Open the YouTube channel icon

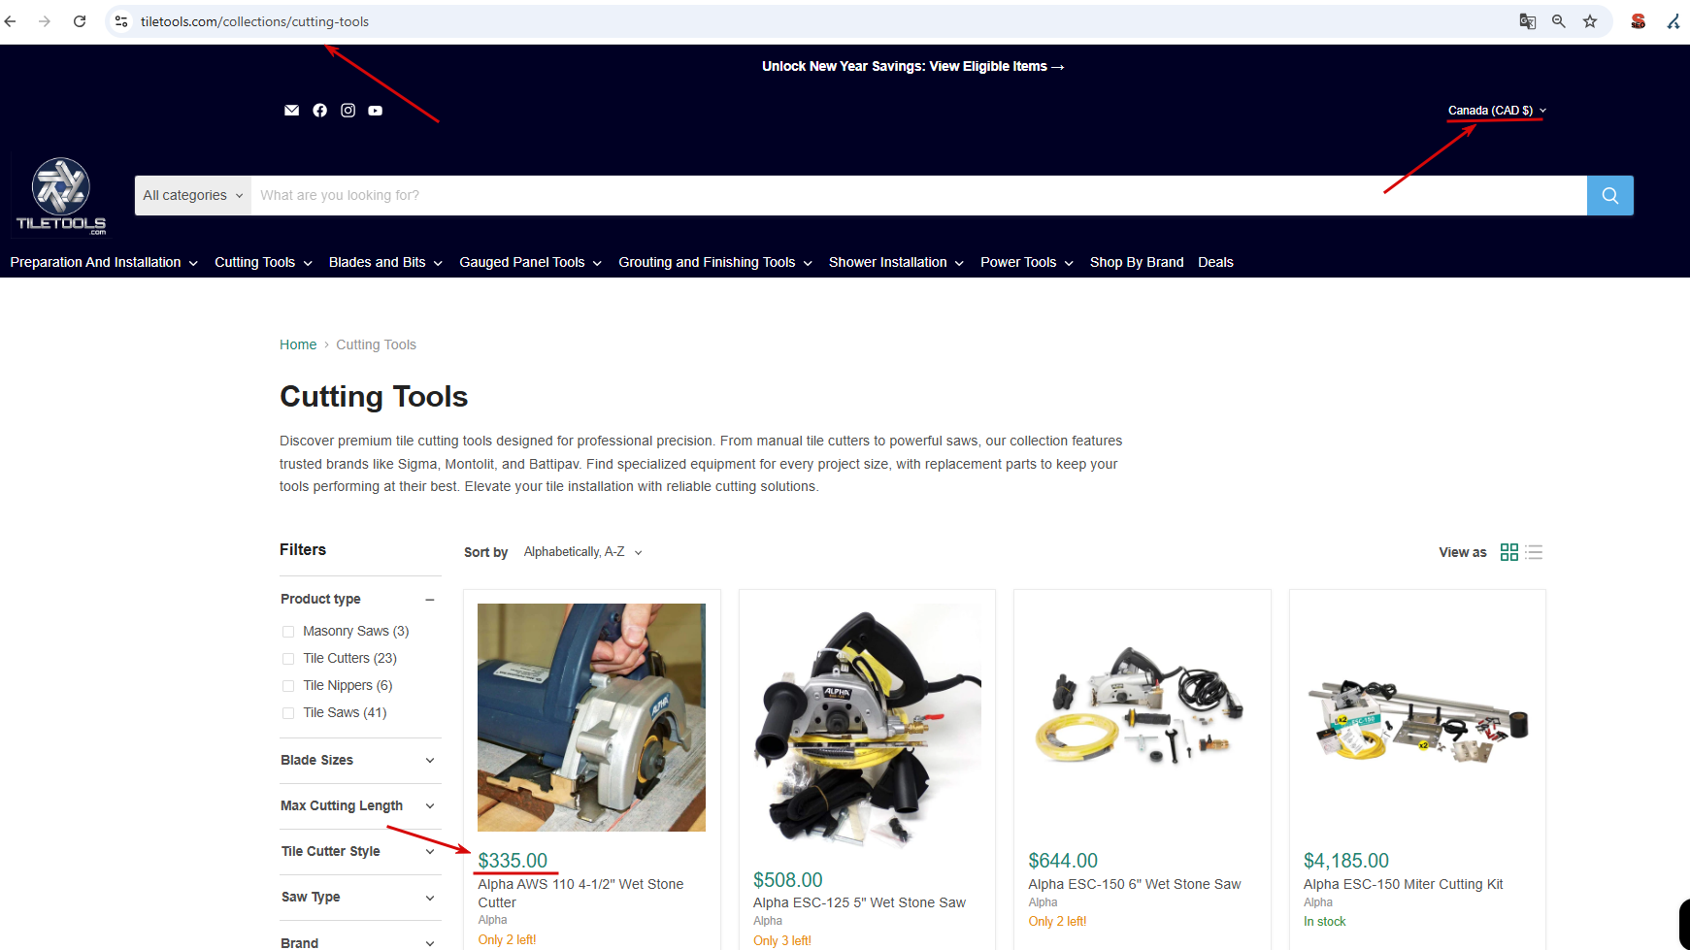[x=375, y=111]
